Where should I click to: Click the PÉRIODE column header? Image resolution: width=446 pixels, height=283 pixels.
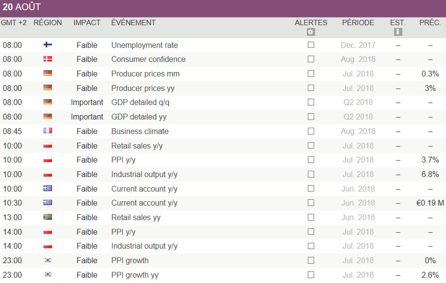click(x=358, y=23)
